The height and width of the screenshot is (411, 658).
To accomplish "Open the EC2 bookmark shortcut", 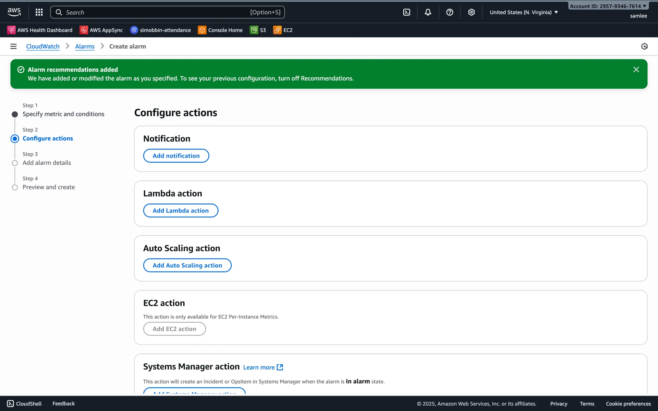I will pyautogui.click(x=283, y=30).
